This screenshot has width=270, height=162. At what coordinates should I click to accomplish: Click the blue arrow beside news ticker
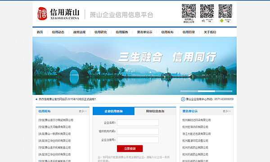36,99
